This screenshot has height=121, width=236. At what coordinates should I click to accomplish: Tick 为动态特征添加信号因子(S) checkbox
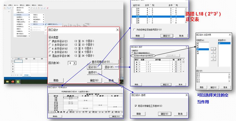pos(134,30)
